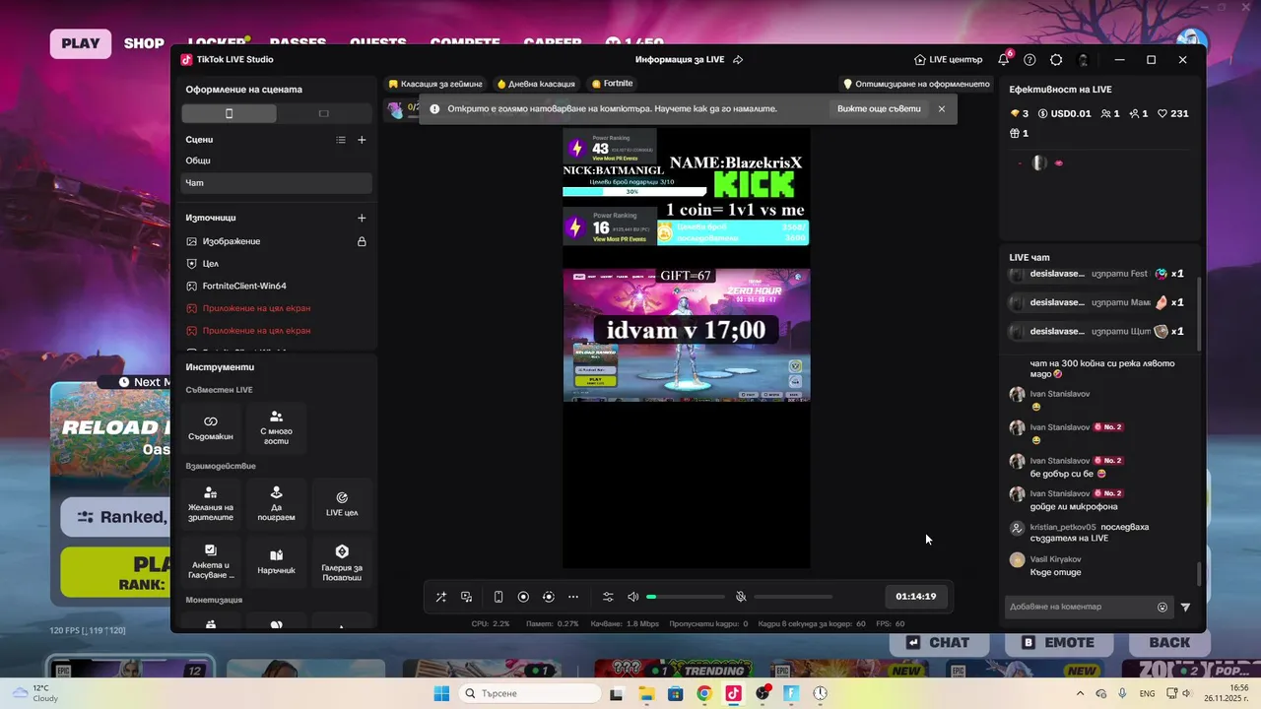Open the help question mark icon

click(1029, 60)
